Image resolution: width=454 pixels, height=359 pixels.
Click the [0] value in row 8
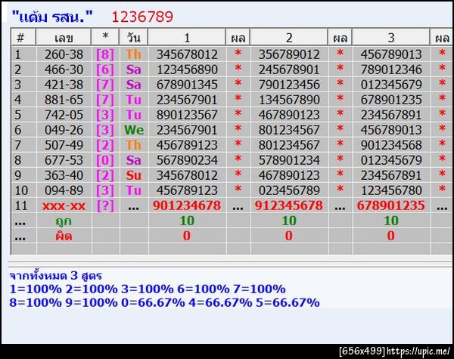[x=105, y=160]
